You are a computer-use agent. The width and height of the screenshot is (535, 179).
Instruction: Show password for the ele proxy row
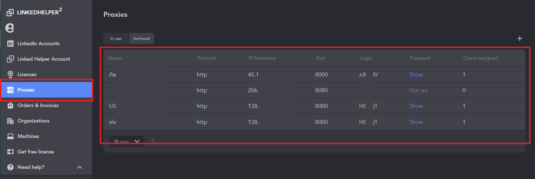tap(416, 122)
